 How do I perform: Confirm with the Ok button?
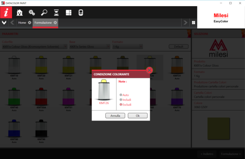pyautogui.click(x=138, y=116)
